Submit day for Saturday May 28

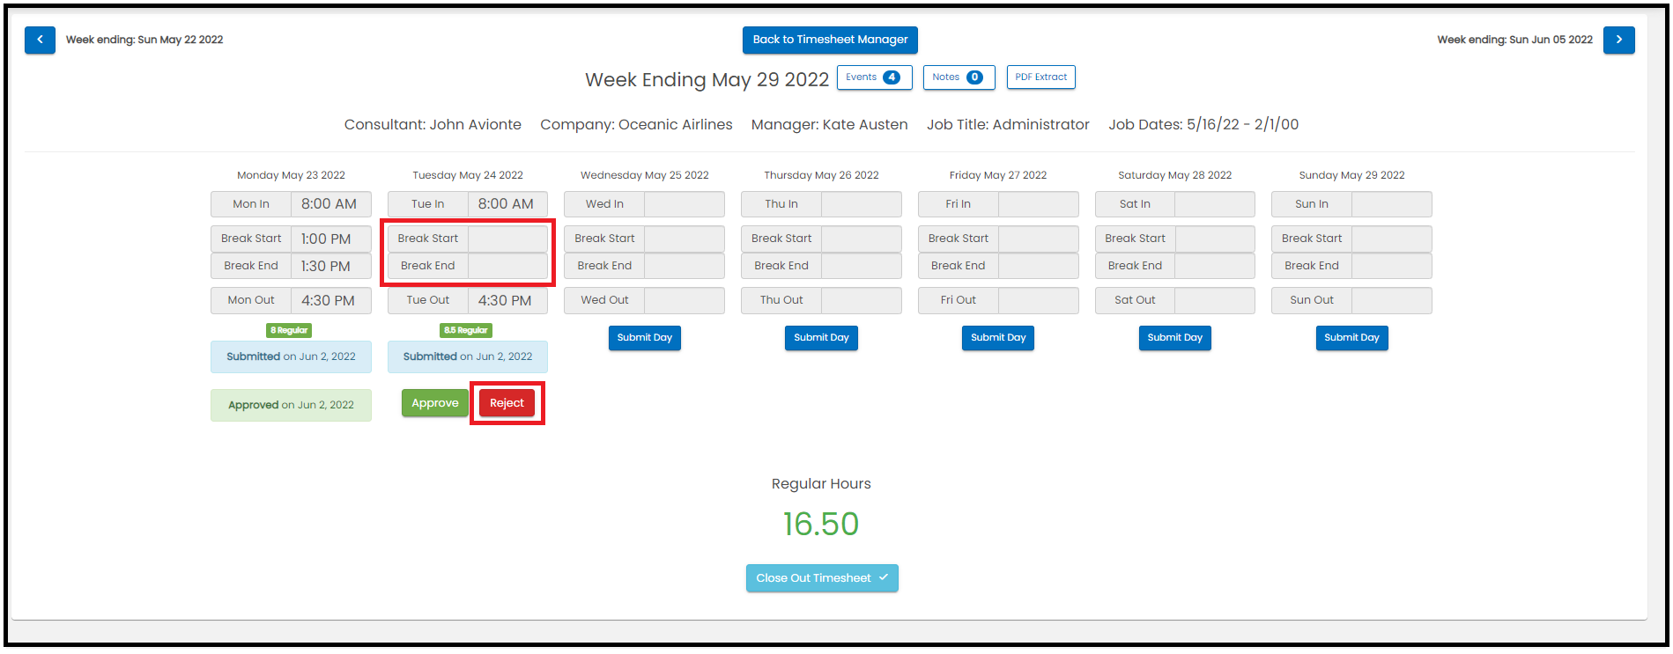coord(1175,338)
